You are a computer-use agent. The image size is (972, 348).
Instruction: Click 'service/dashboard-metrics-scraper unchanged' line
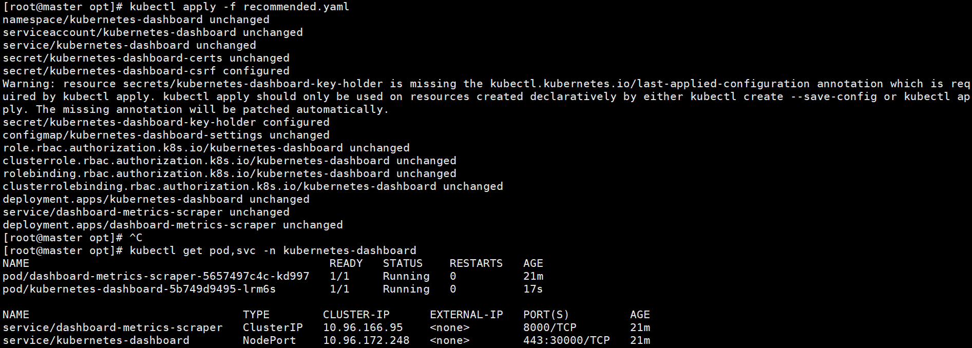tap(146, 212)
